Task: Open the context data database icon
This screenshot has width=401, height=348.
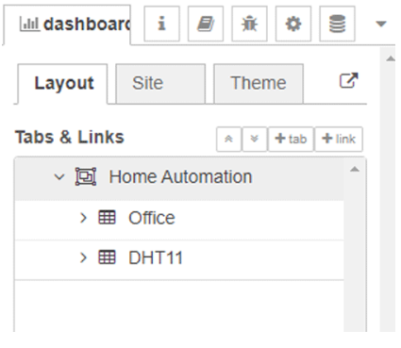Action: click(x=337, y=24)
